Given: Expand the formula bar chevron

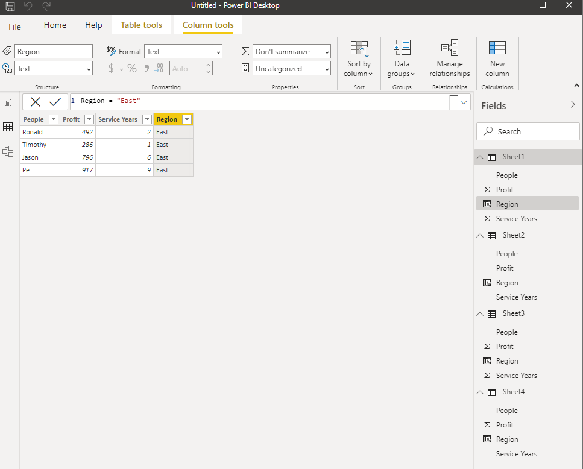Looking at the screenshot, I should click(x=463, y=102).
